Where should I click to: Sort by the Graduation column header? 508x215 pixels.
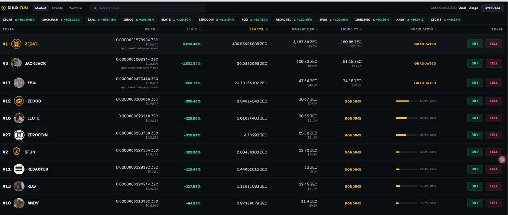point(423,30)
